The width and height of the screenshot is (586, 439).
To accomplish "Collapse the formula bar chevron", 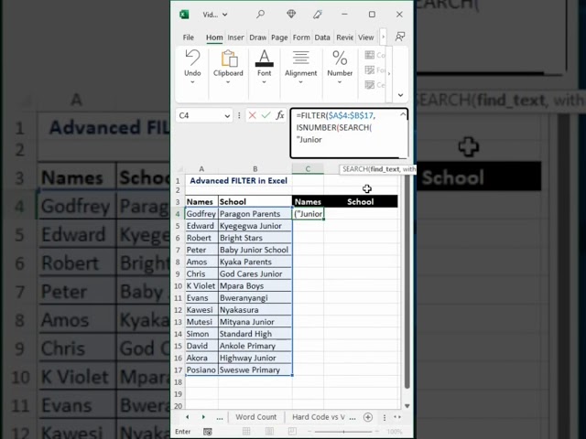I will [x=403, y=114].
